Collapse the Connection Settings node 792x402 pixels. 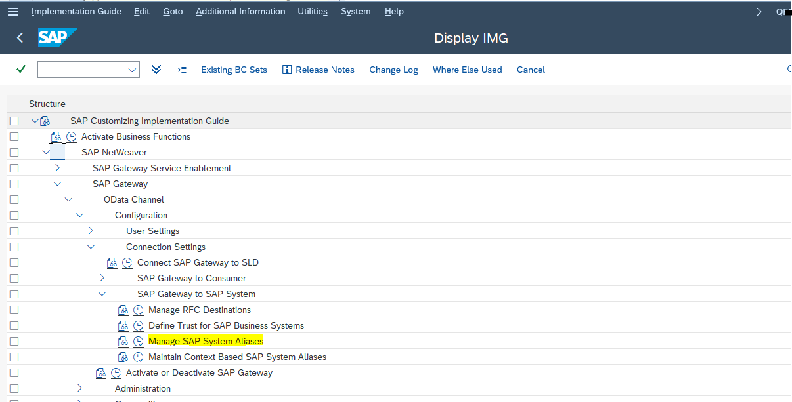pos(91,247)
